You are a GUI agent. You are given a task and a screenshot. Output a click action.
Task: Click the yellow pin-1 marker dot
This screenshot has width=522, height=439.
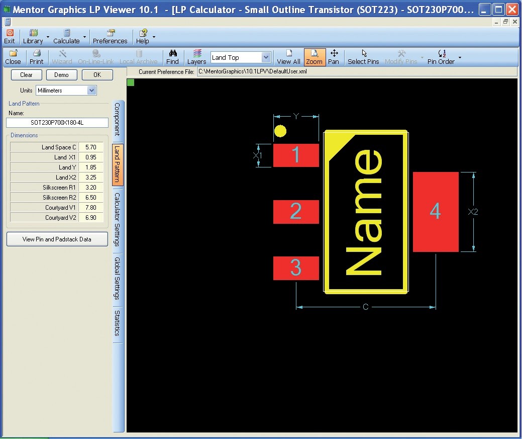280,131
